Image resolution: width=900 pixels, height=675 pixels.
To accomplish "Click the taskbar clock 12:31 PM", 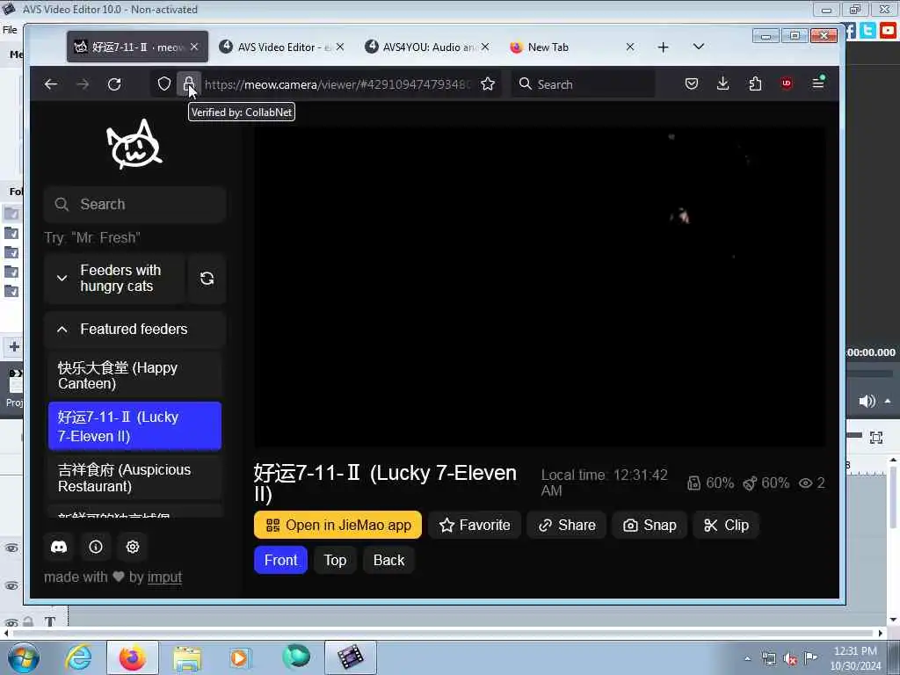I will point(855,658).
